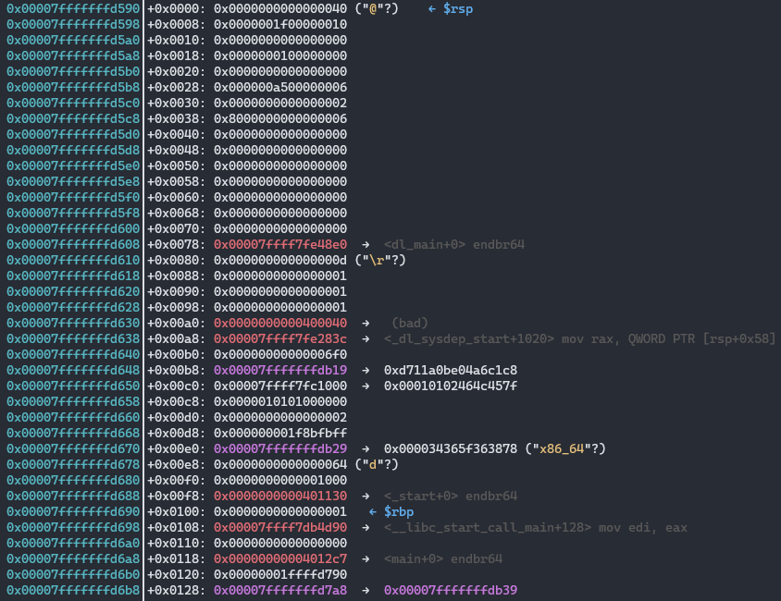This screenshot has width=781, height=601.
Task: Click the value 0x0000000000001000
Action: coord(280,480)
